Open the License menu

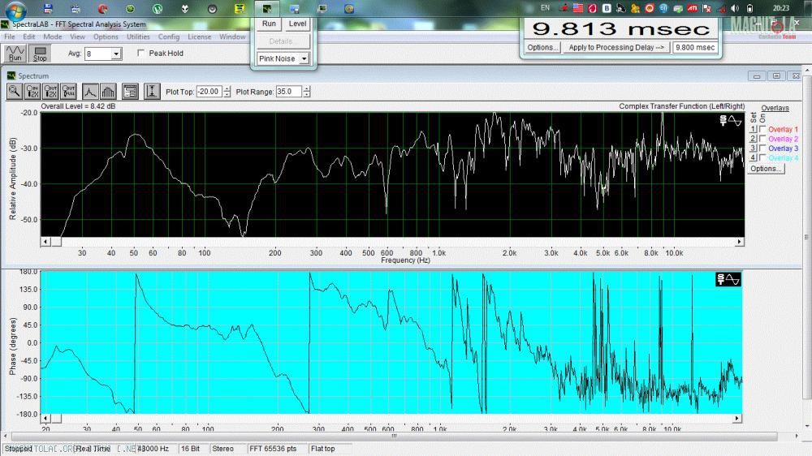coord(200,37)
